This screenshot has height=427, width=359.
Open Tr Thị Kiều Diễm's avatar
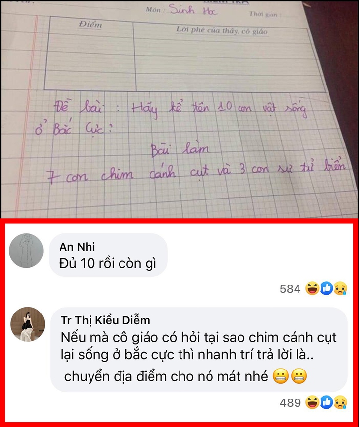(28, 324)
